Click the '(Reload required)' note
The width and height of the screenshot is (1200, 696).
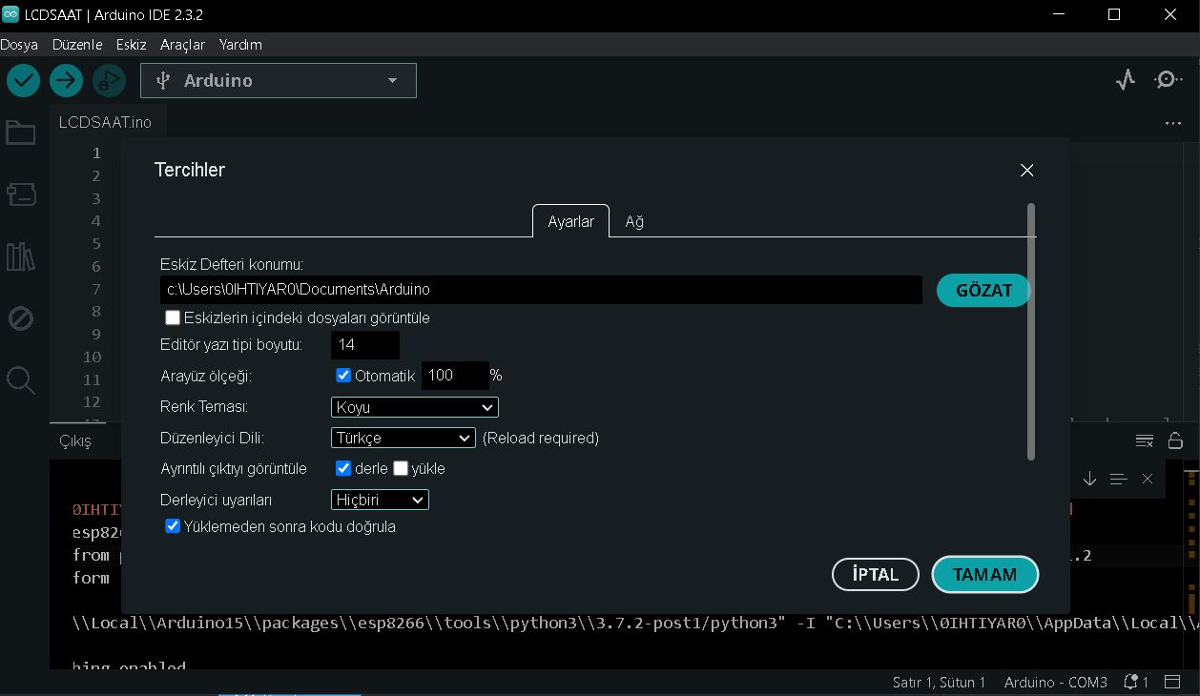pyautogui.click(x=541, y=439)
